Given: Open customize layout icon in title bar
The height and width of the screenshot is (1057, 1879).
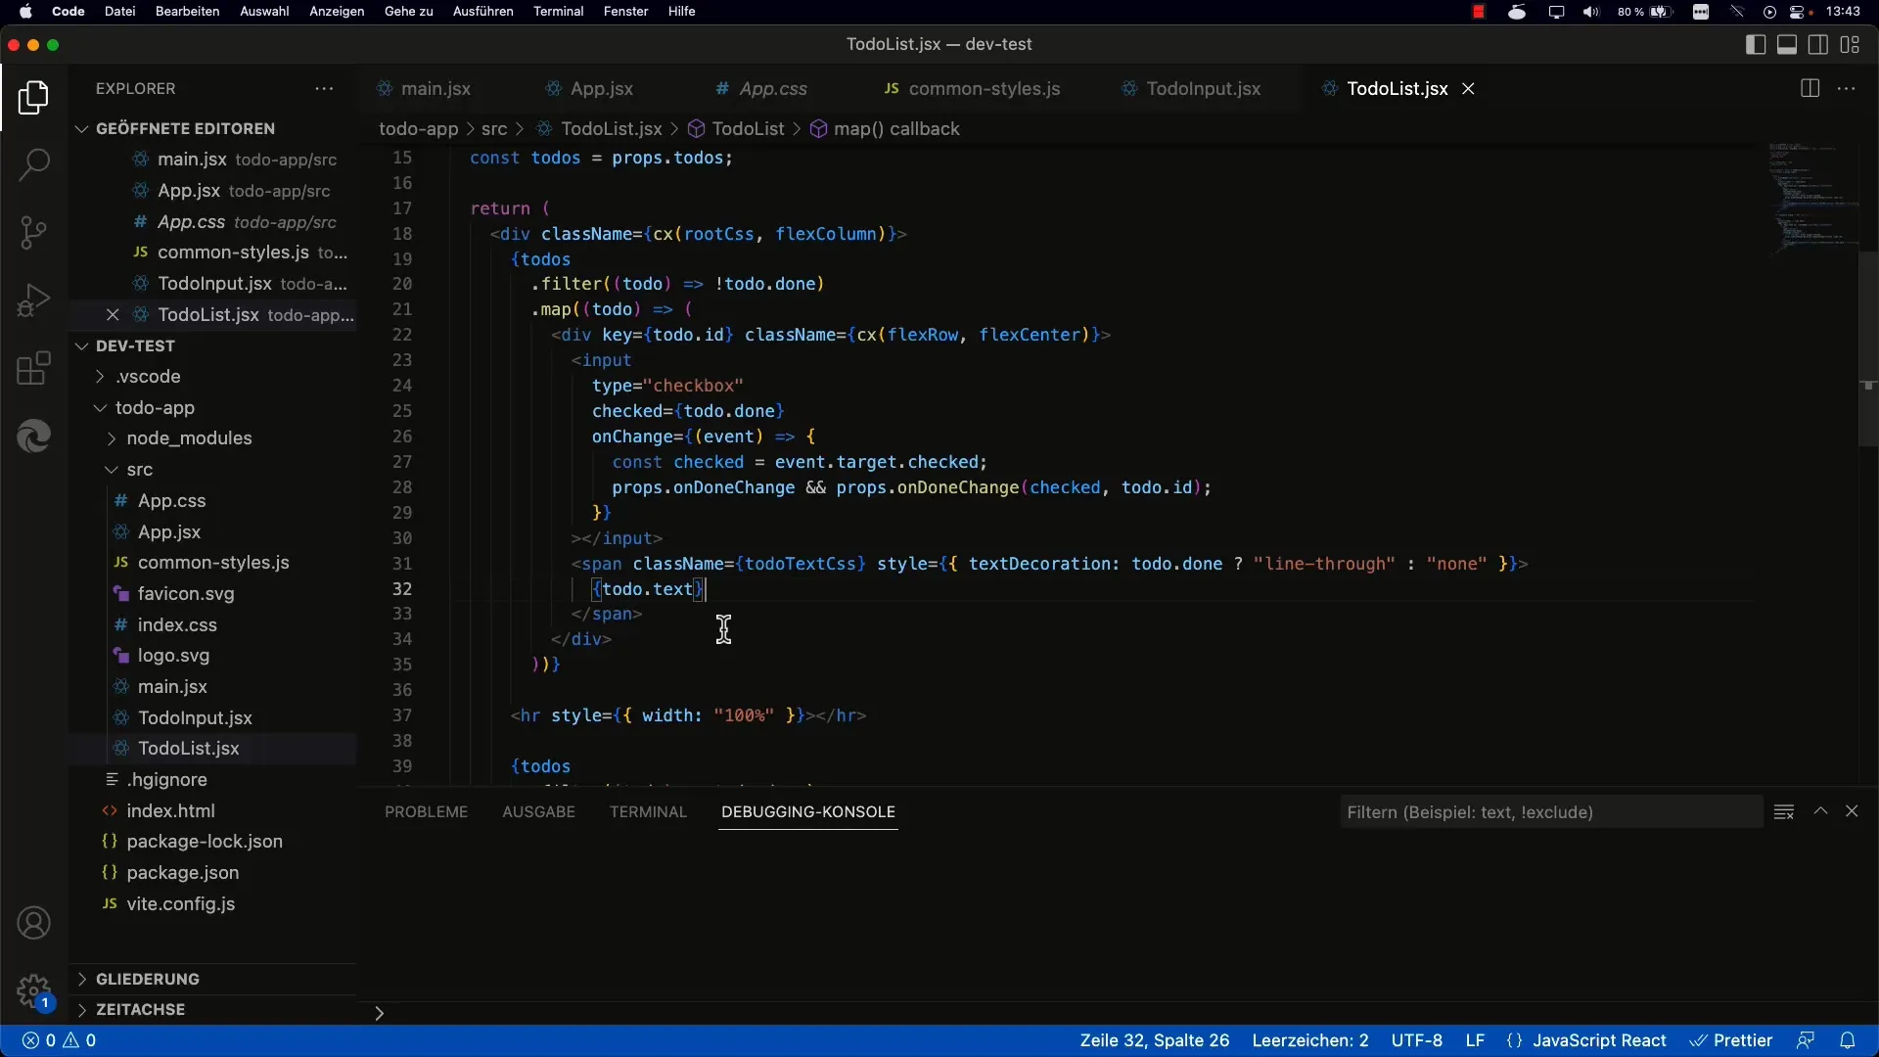Looking at the screenshot, I should pos(1850,44).
